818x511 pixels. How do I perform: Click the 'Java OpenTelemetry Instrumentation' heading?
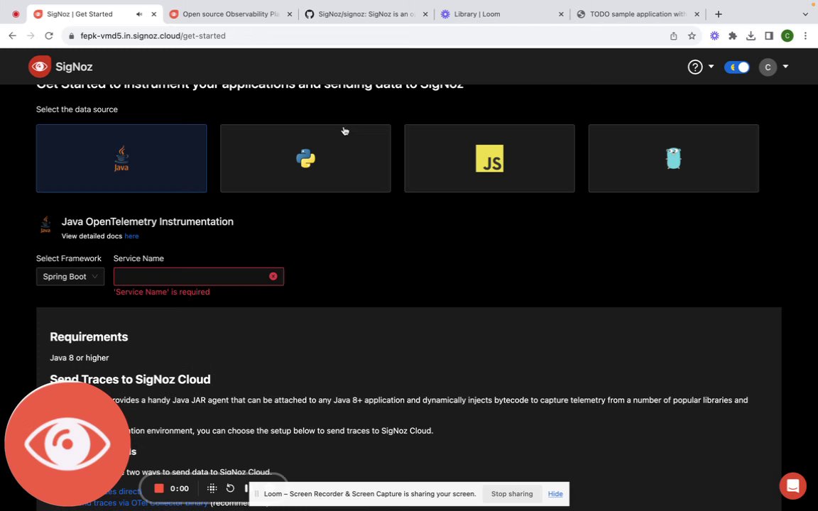(148, 221)
